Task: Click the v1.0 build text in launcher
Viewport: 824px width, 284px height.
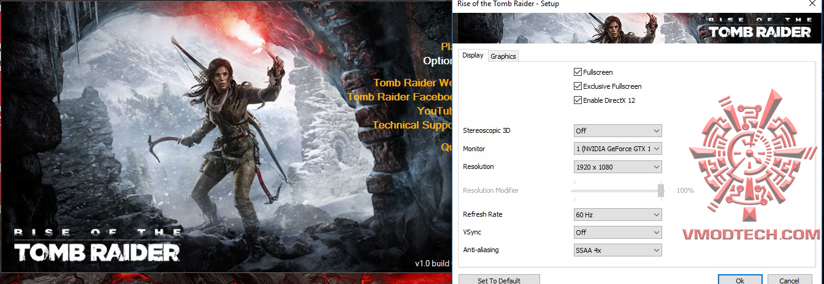Action: pyautogui.click(x=433, y=264)
